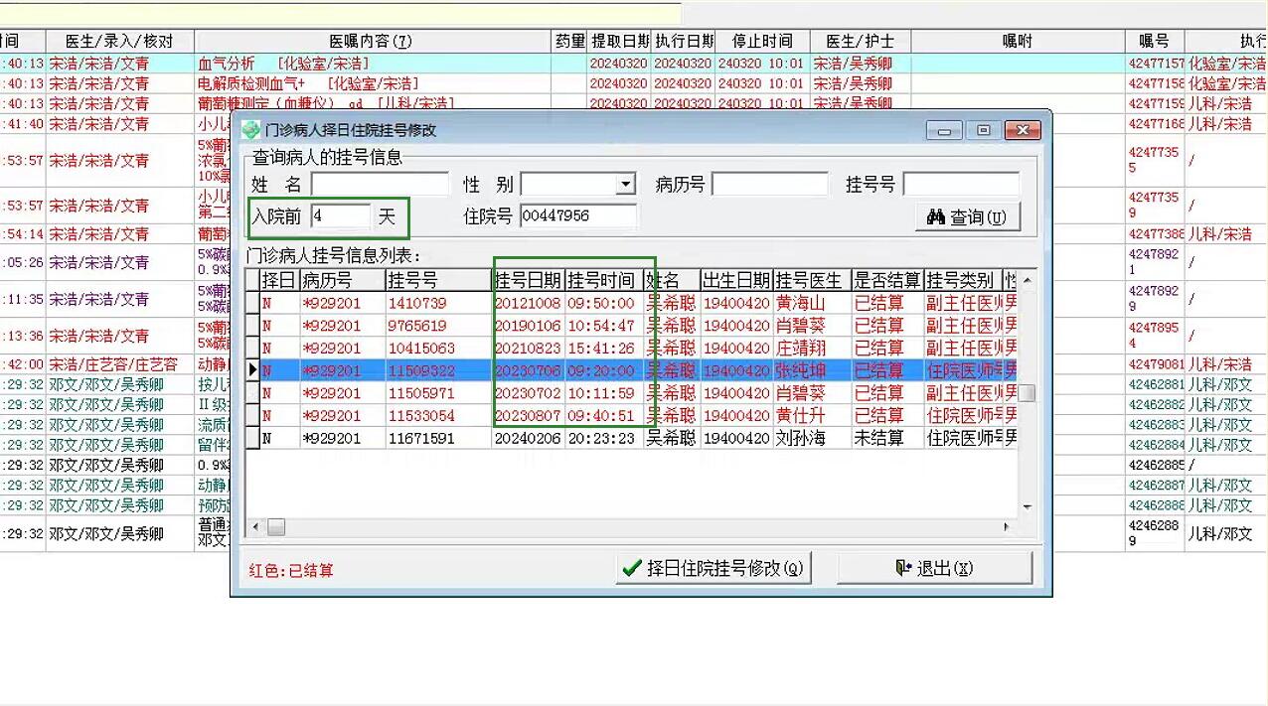Click the 挂号时间 column header

click(x=604, y=280)
